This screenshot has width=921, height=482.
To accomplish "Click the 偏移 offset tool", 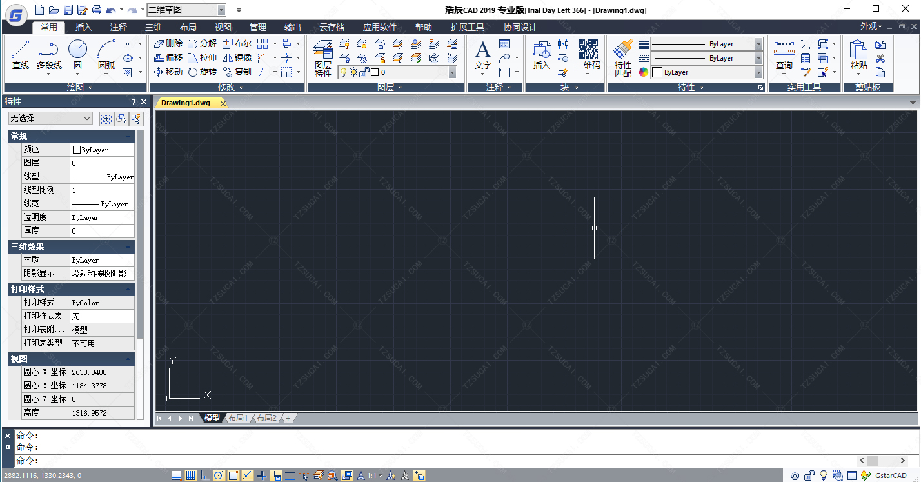I will click(168, 57).
